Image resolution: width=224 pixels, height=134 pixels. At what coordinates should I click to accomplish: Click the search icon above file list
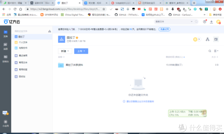210,51
